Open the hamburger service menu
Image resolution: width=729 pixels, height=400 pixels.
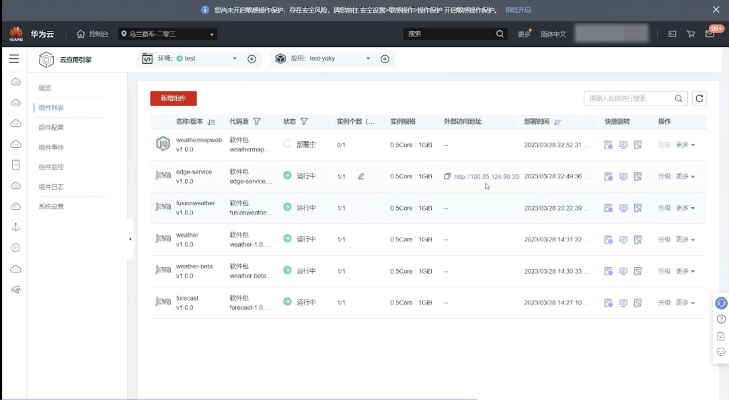point(14,59)
